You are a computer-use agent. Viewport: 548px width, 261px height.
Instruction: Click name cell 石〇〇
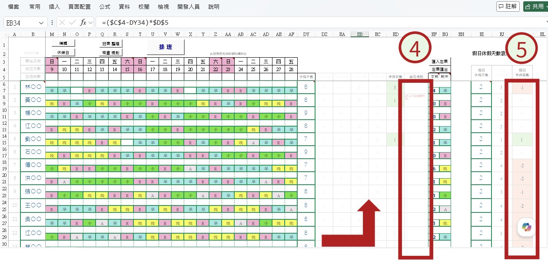(x=33, y=152)
